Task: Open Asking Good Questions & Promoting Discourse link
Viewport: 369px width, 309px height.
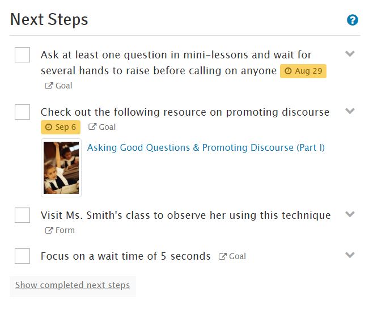Action: 206,148
